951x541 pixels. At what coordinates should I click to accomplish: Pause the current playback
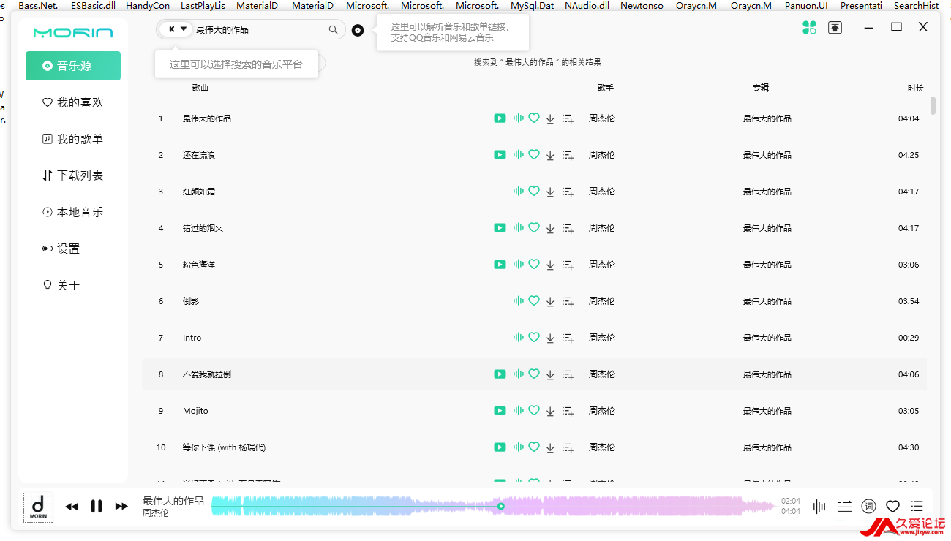click(x=97, y=506)
